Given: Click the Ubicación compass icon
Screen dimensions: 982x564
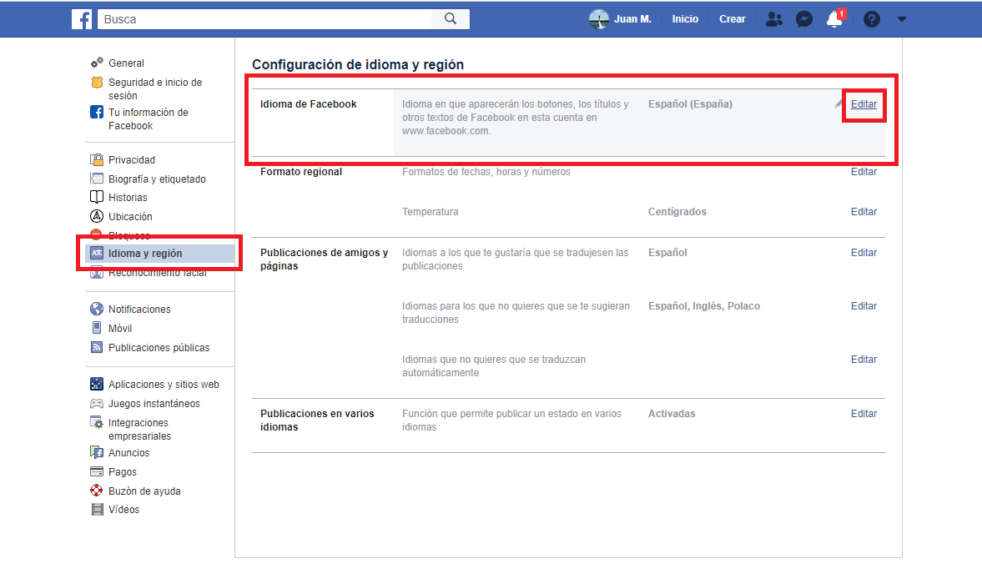Looking at the screenshot, I should tap(97, 216).
